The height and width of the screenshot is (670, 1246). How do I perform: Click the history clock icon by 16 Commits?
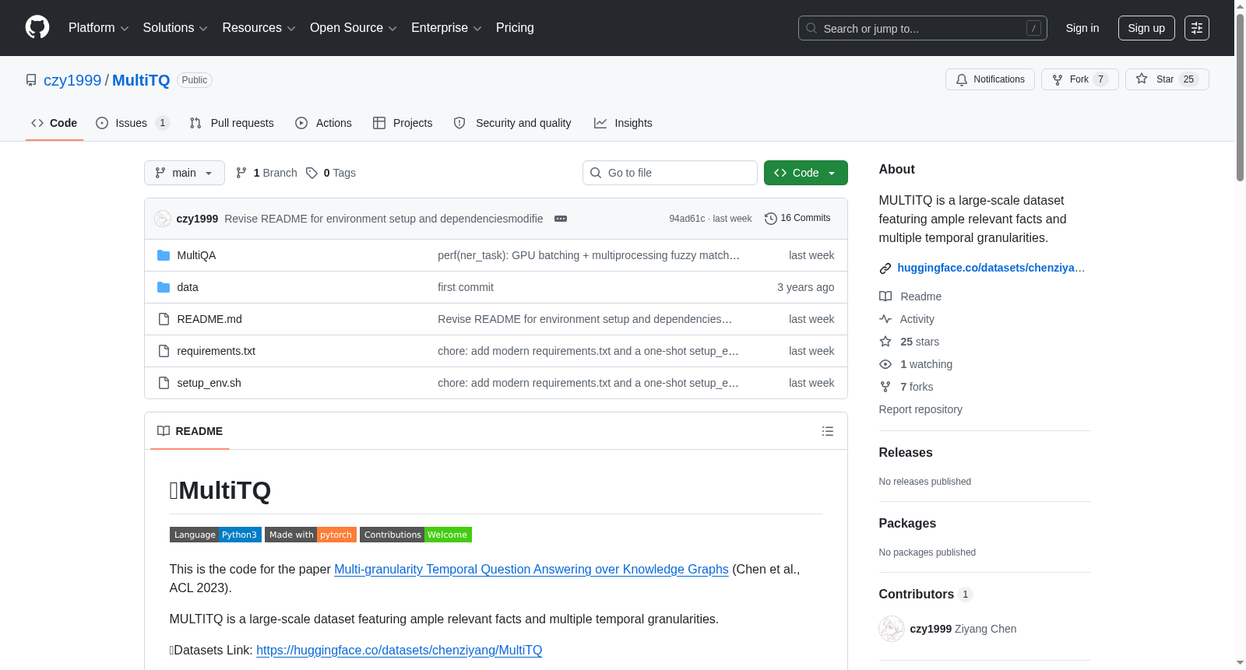[x=771, y=219]
